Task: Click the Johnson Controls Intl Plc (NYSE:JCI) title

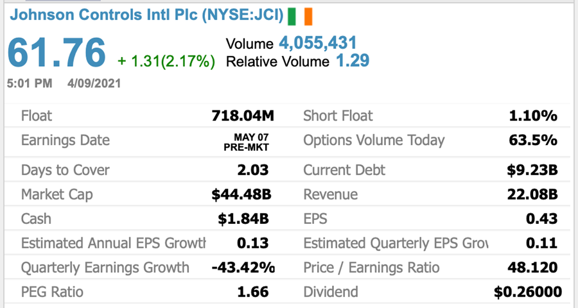Action: click(x=146, y=15)
